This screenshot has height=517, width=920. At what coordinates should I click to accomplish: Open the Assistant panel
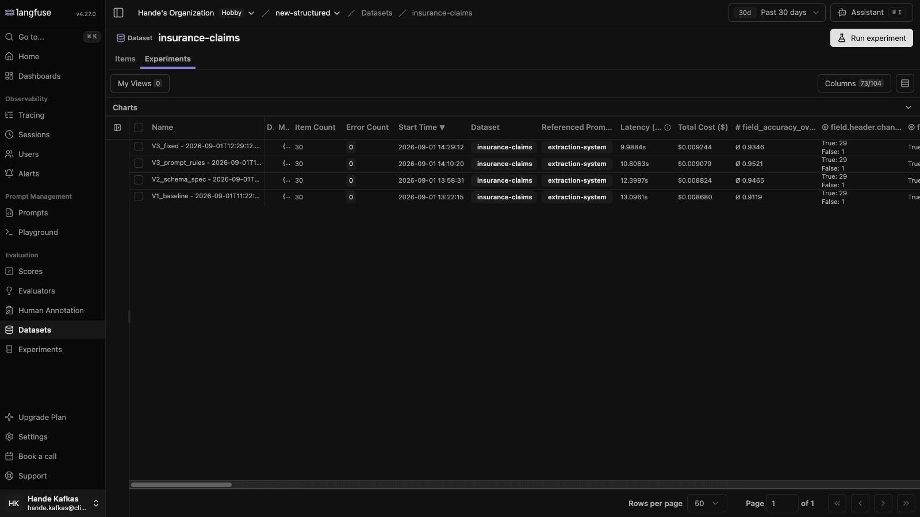(x=871, y=13)
